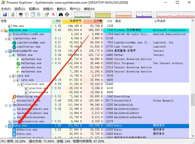The width and height of the screenshot is (195, 144).
Task: Open the 选项(O) menu
Action: (x=20, y=9)
